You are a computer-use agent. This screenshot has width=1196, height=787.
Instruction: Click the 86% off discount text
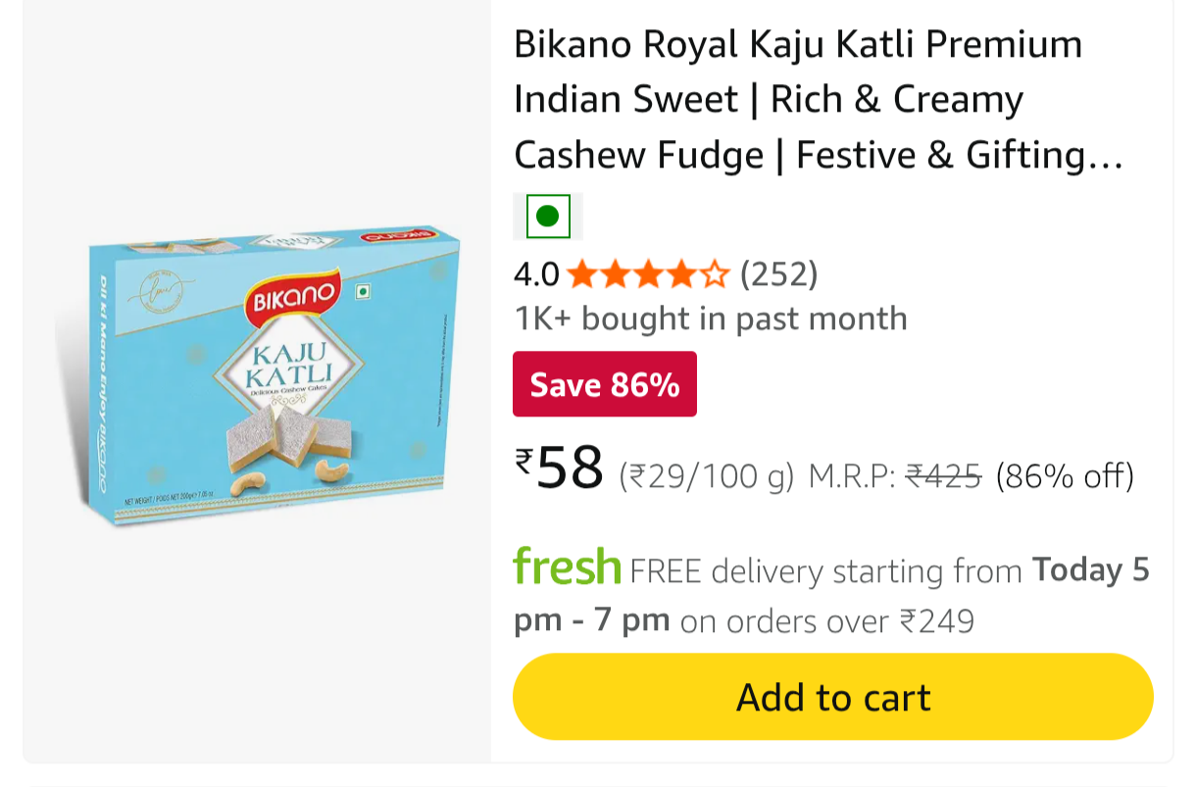[x=1065, y=476]
